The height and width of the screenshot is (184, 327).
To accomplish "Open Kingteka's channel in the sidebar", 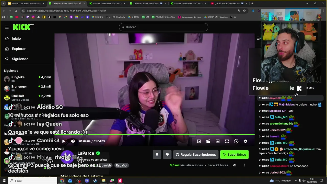I will (x=27, y=79).
